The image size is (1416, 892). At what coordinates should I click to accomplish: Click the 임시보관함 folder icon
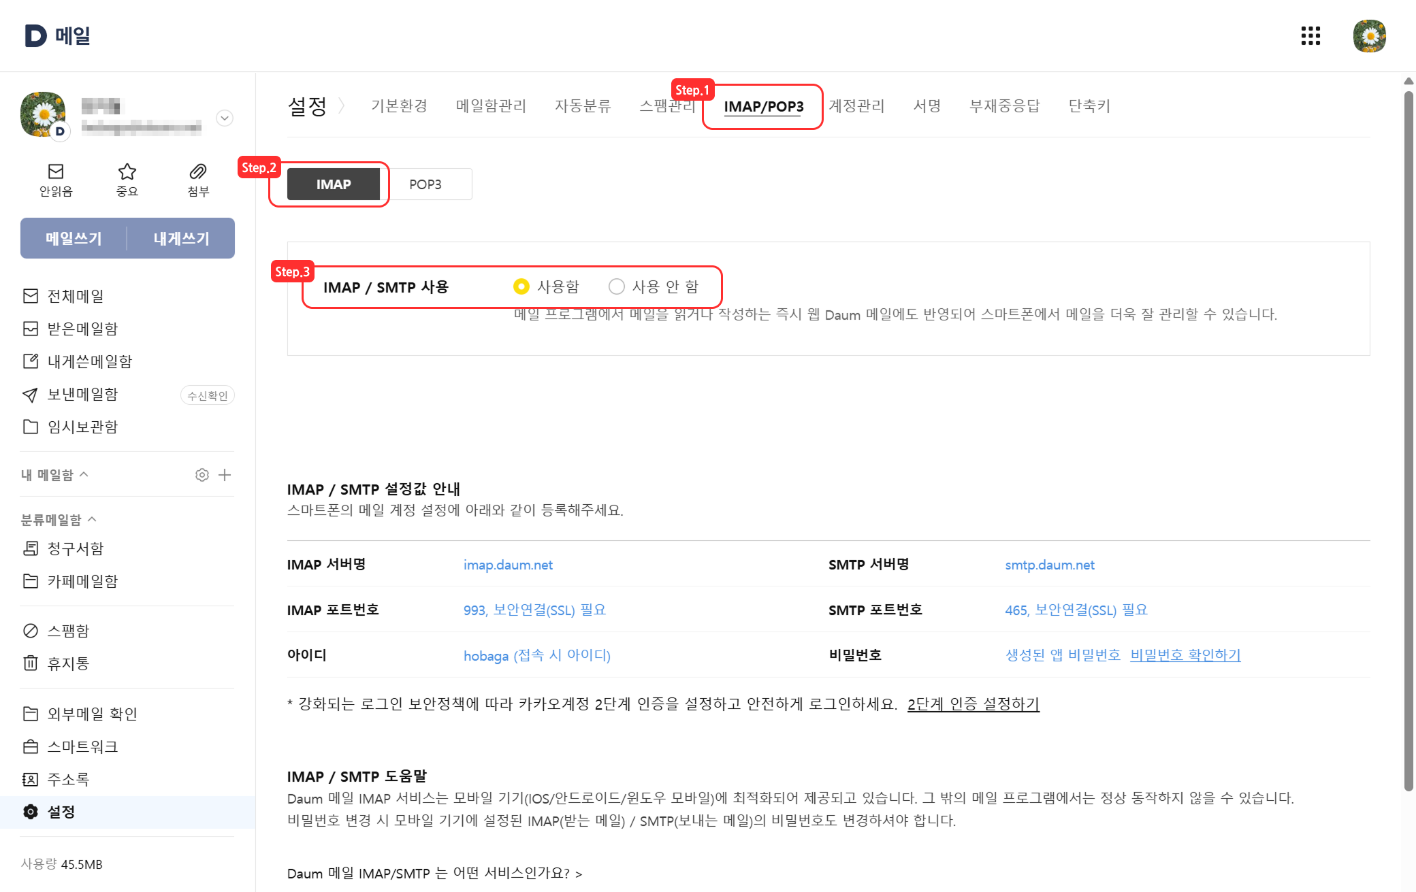(x=31, y=427)
